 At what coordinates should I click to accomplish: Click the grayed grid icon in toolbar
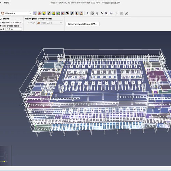click(121, 13)
